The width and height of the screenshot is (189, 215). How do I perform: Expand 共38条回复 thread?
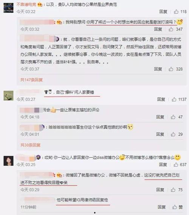click(x=30, y=145)
